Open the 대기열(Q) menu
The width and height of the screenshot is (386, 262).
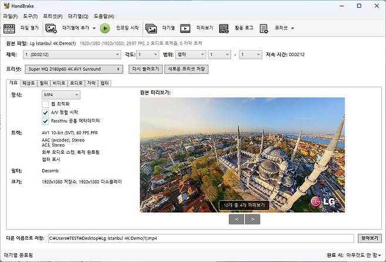tap(78, 16)
